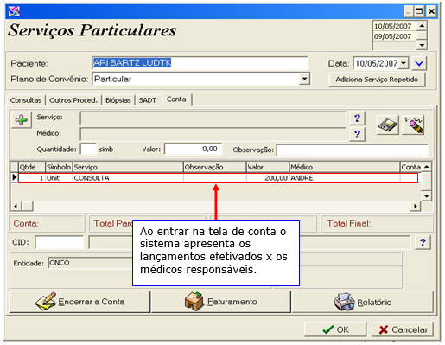445x345 pixels.
Task: Close the Serviços Particulares window
Action: coord(431,11)
